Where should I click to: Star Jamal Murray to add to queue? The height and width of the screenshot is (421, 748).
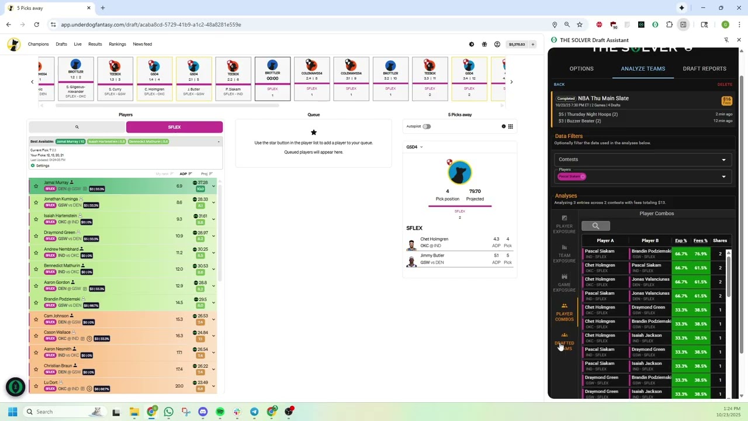pyautogui.click(x=36, y=186)
